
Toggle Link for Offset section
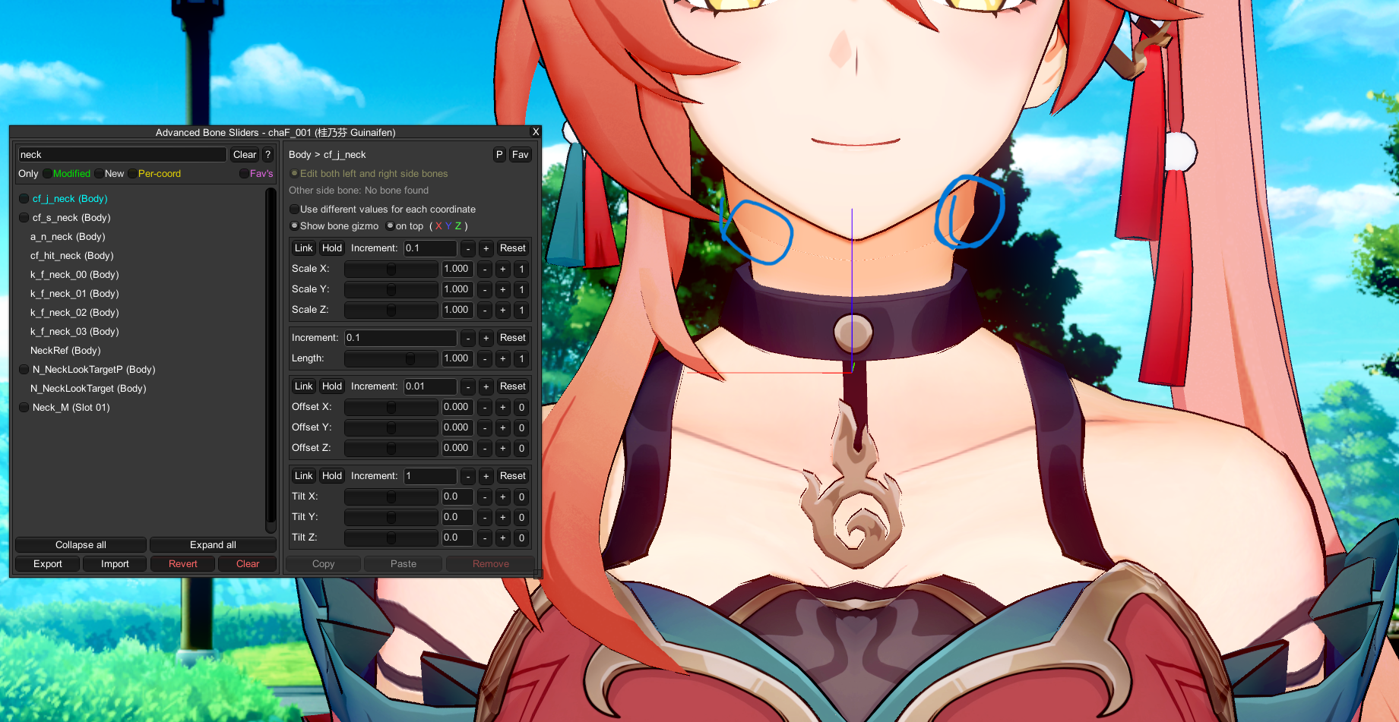tap(303, 386)
